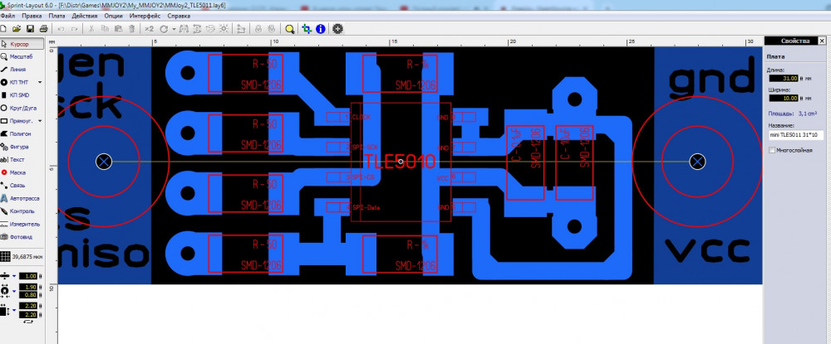
Task: Click the group elements lock icon
Action: pyautogui.click(x=258, y=29)
